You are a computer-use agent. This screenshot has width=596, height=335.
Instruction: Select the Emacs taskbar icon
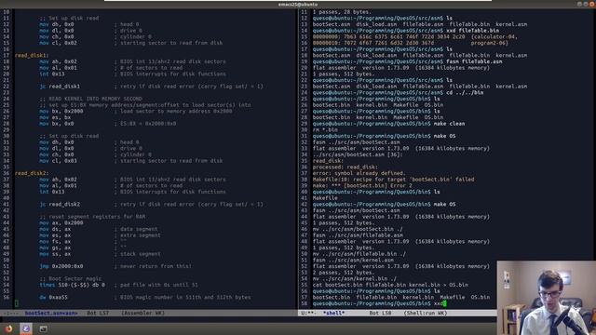click(26, 328)
